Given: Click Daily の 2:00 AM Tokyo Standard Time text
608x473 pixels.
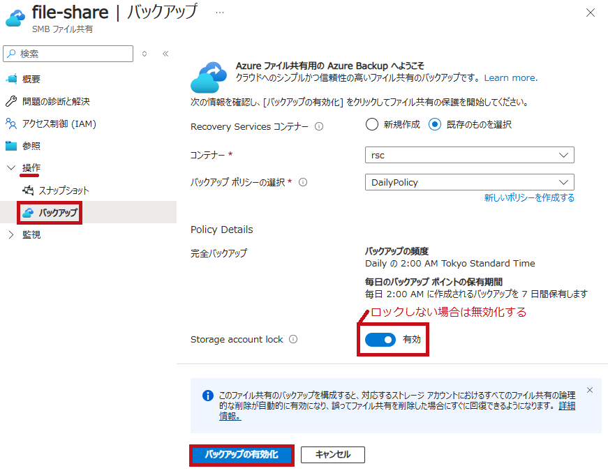Looking at the screenshot, I should [450, 264].
